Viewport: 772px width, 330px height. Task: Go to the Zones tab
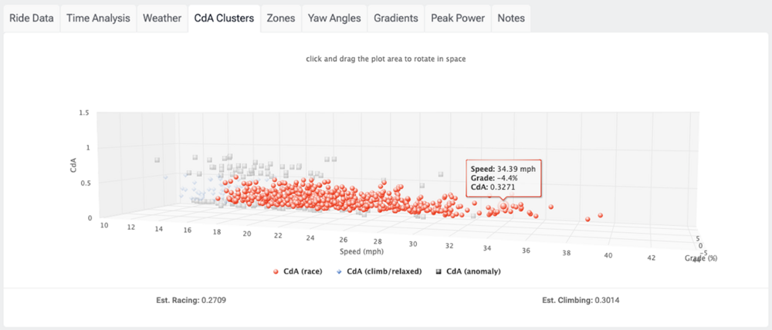pos(281,19)
